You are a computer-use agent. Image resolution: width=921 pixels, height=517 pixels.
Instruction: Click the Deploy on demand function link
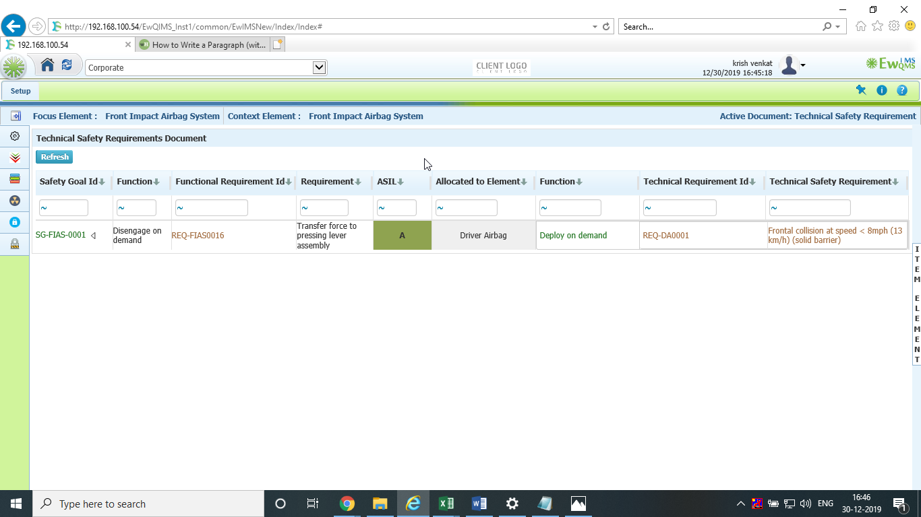click(x=573, y=236)
